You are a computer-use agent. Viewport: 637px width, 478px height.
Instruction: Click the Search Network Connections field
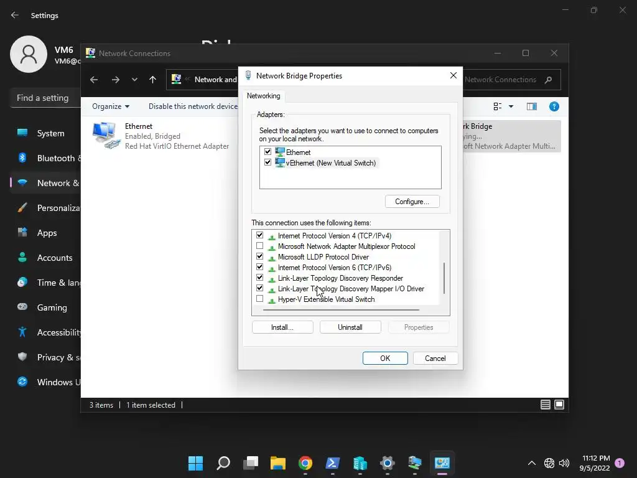[x=502, y=80]
